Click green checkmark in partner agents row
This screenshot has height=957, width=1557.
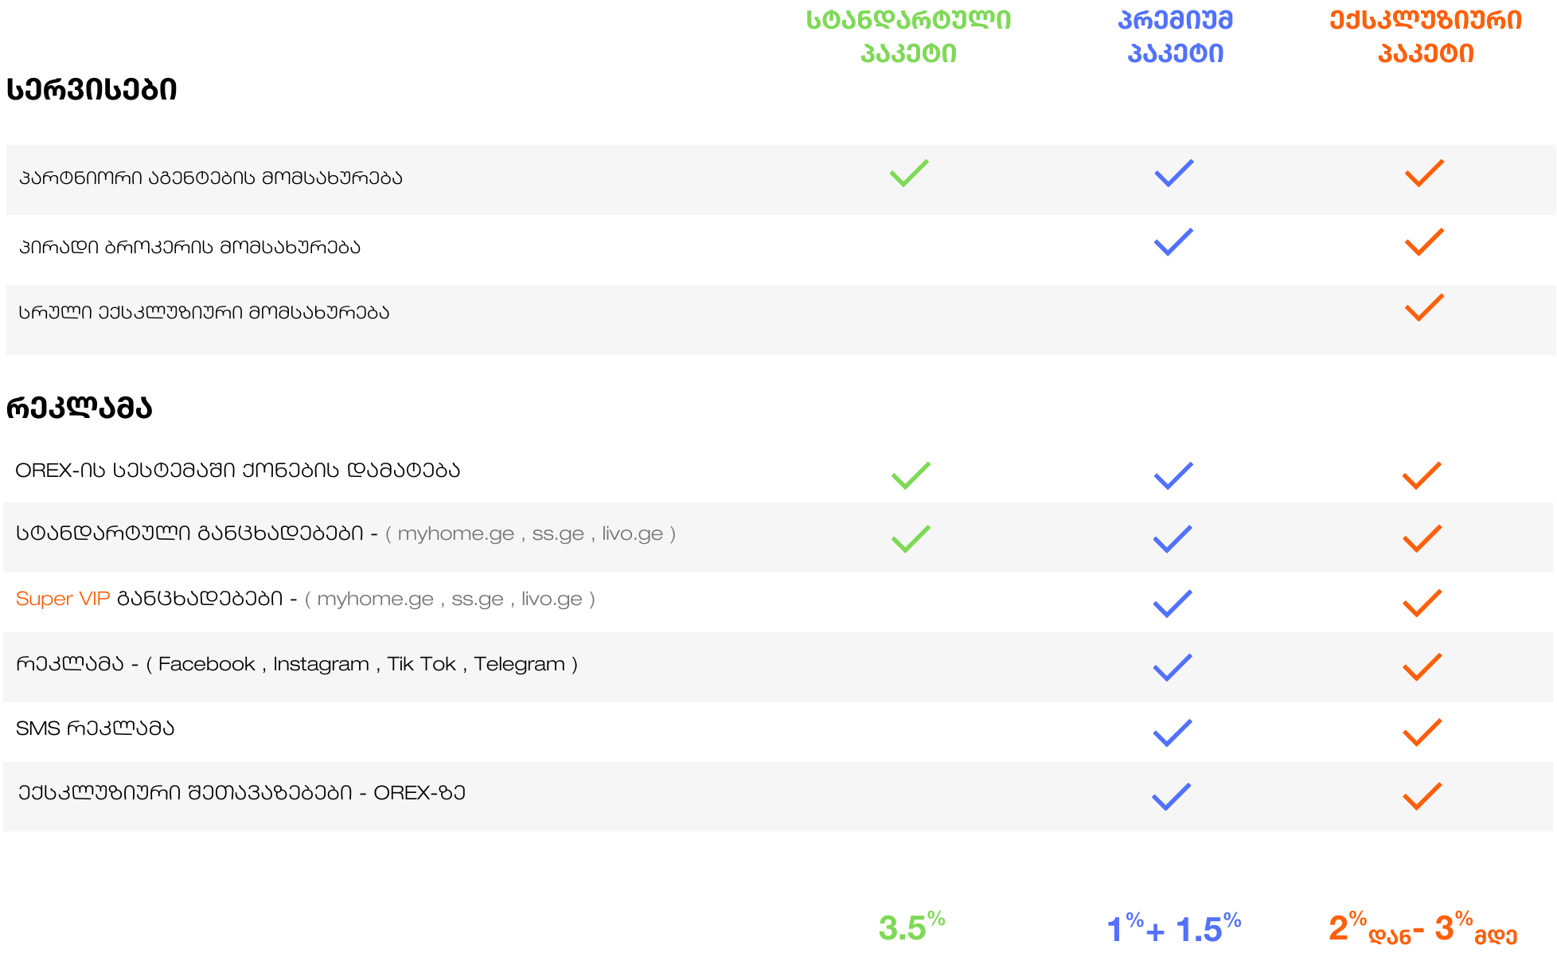(x=909, y=173)
